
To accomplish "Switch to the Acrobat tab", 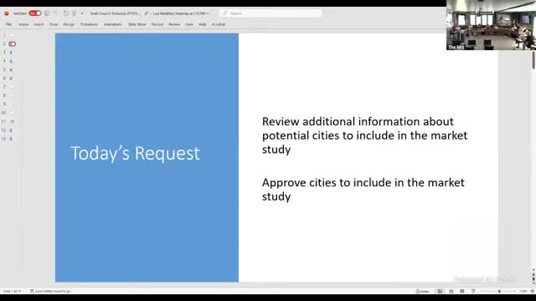I will pyautogui.click(x=219, y=24).
